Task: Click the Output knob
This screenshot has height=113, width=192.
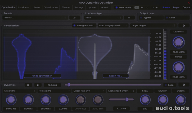Action: (180, 100)
